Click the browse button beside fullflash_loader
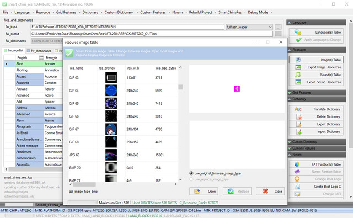The width and height of the screenshot is (353, 218). point(278,27)
